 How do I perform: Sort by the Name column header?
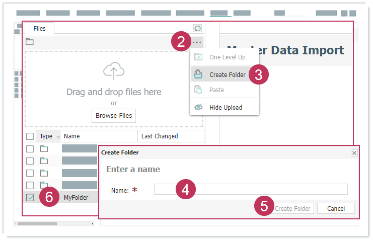pyautogui.click(x=72, y=136)
